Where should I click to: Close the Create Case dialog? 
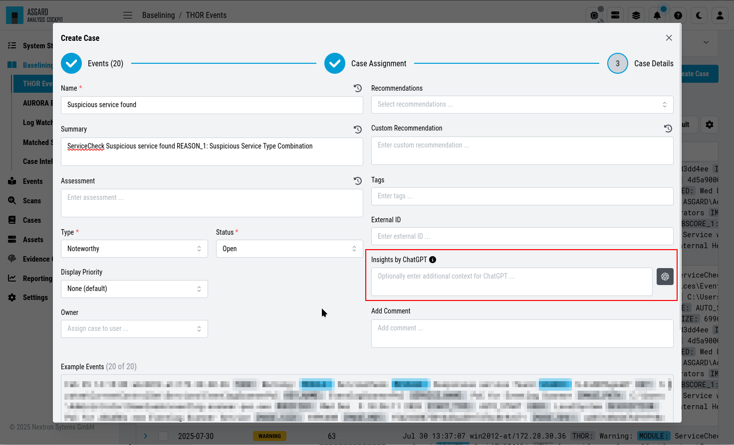pos(669,38)
